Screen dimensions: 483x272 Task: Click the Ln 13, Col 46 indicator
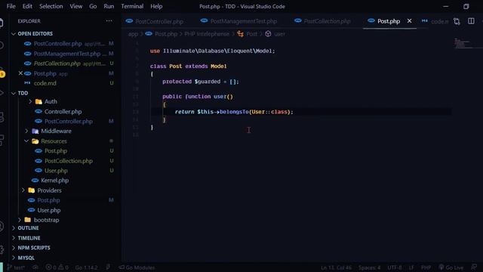pyautogui.click(x=336, y=267)
